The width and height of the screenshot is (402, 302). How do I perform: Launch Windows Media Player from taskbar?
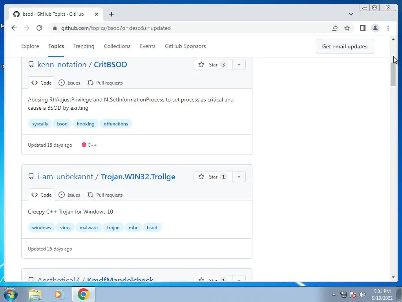coord(59,294)
